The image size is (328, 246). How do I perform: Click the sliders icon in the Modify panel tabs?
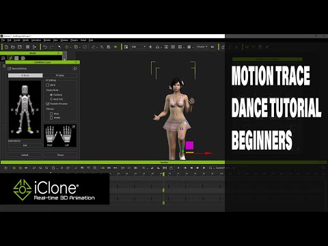(3, 58)
